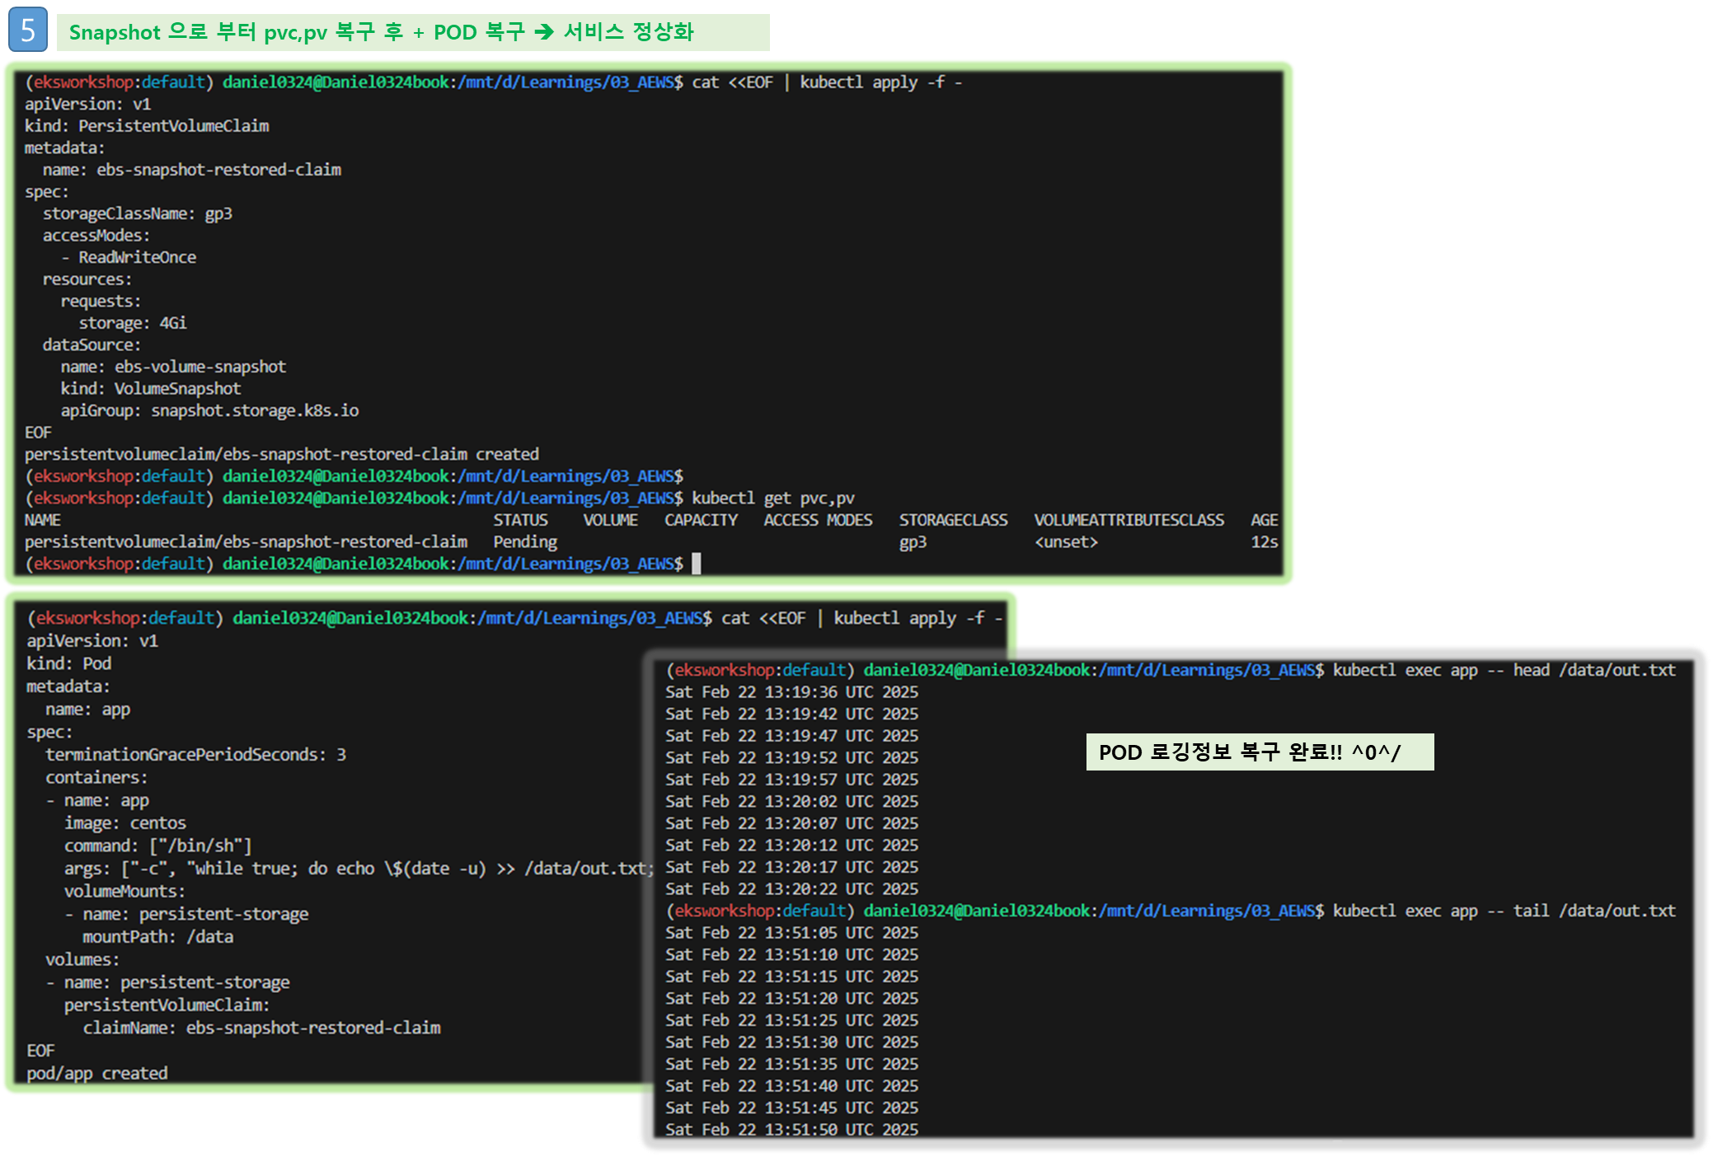
Task: Click the 'POD 로깅정보 복구 완료' label
Action: [1259, 752]
